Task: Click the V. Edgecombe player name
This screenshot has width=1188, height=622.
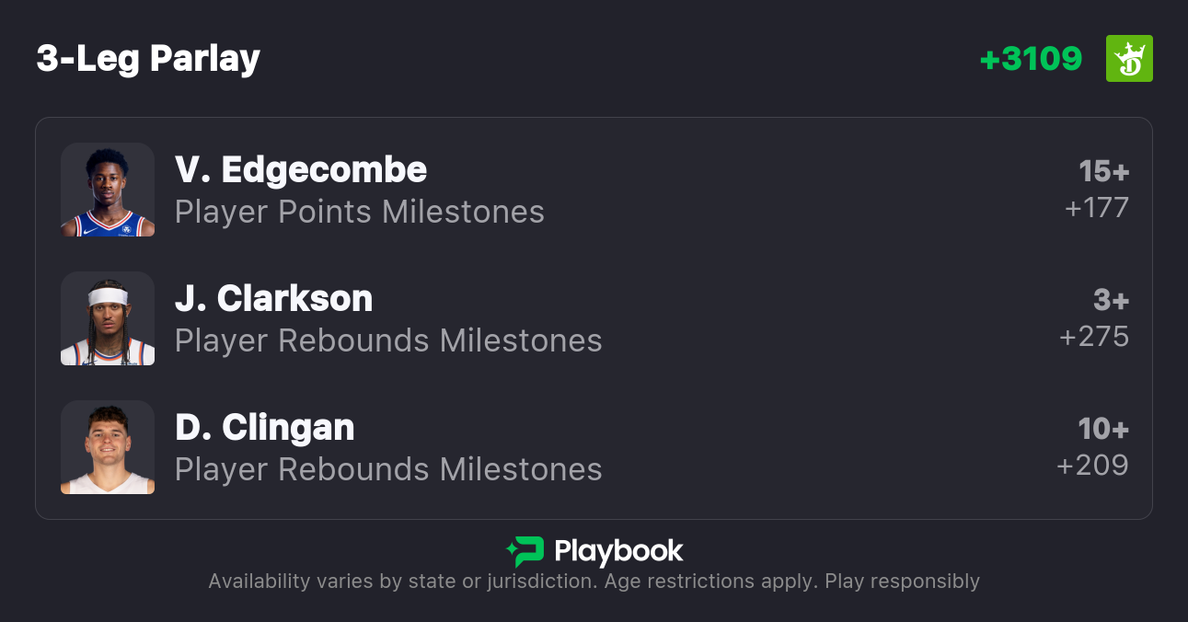Action: point(301,170)
